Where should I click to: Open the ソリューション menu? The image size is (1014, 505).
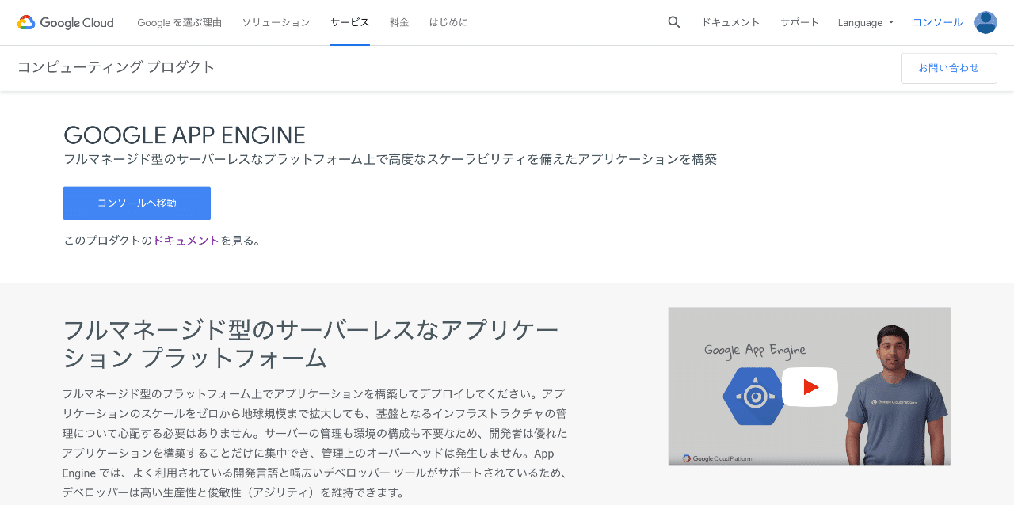276,22
